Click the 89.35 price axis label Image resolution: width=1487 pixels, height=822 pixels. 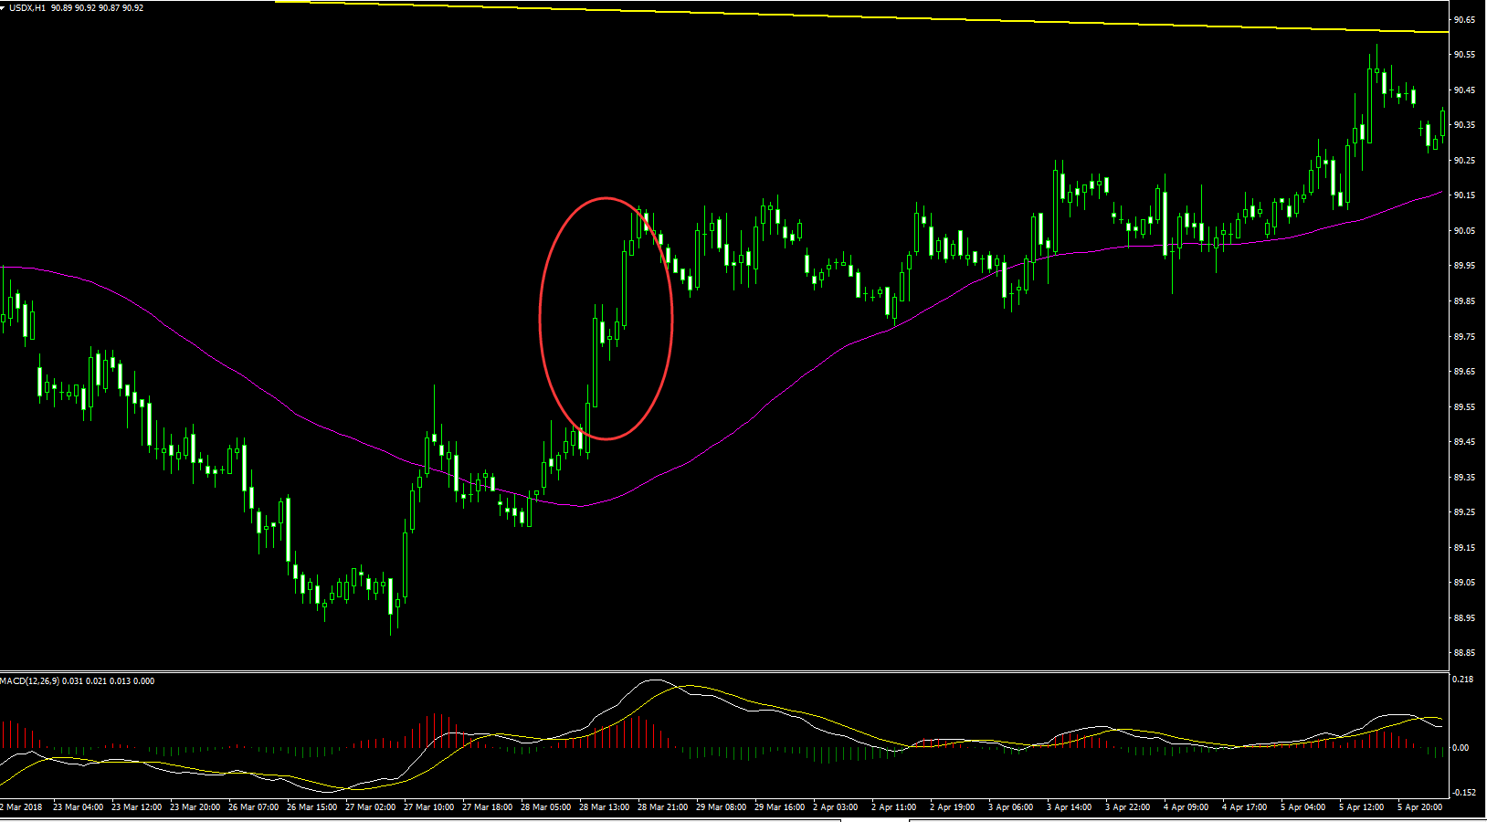coord(1465,478)
